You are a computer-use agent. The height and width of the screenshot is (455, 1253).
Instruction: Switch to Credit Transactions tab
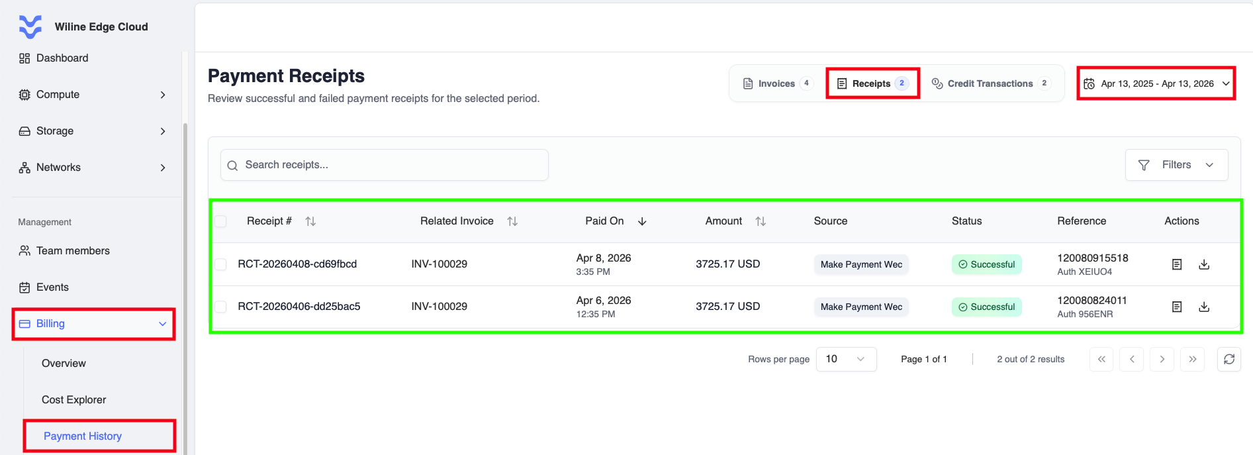[x=990, y=83]
